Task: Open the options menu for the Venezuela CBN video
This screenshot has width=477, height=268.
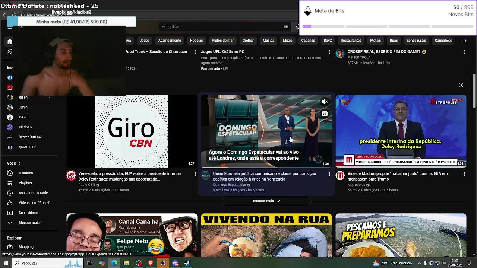Action: click(195, 174)
